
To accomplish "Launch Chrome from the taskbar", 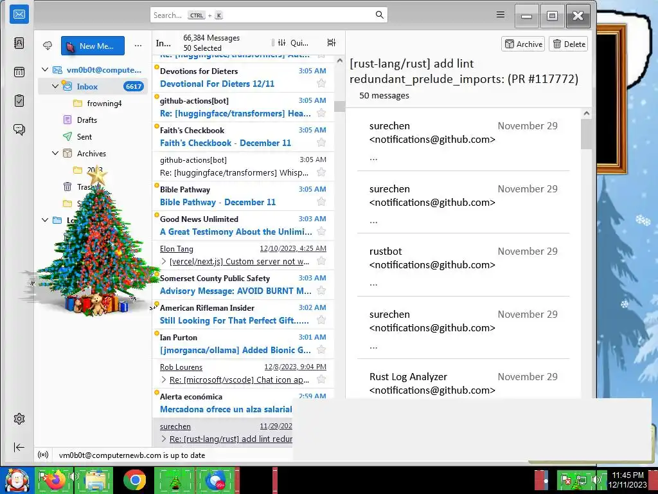I will point(134,480).
